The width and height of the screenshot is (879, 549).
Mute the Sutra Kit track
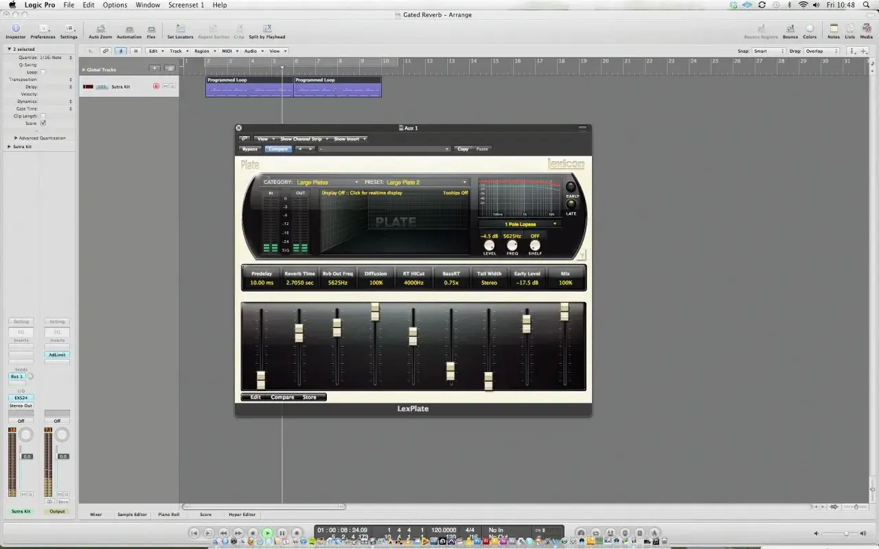tap(165, 86)
